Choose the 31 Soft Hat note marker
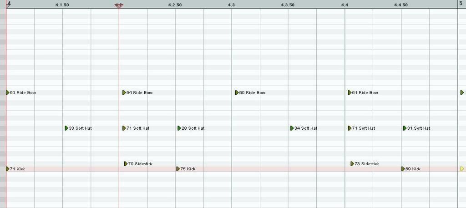This screenshot has height=208, width=466. click(x=405, y=128)
